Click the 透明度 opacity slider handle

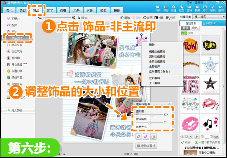coord(151,114)
